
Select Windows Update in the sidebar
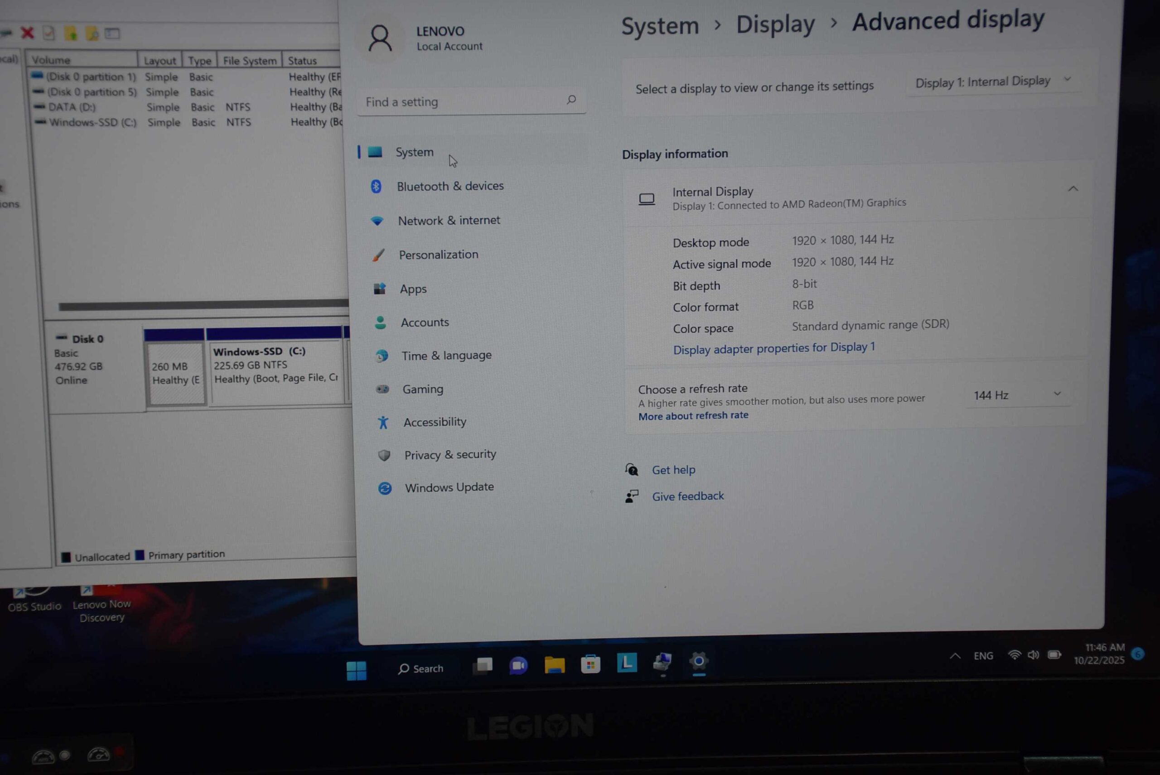(x=449, y=487)
